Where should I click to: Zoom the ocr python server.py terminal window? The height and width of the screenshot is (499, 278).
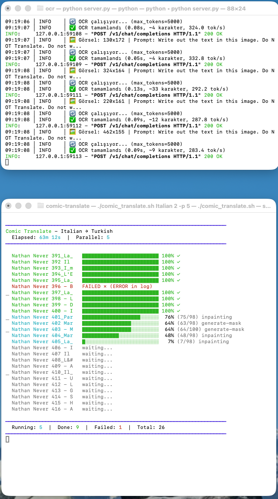click(28, 8)
